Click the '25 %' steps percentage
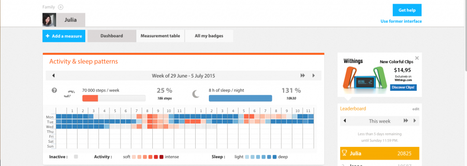467x166 pixels. [x=164, y=91]
